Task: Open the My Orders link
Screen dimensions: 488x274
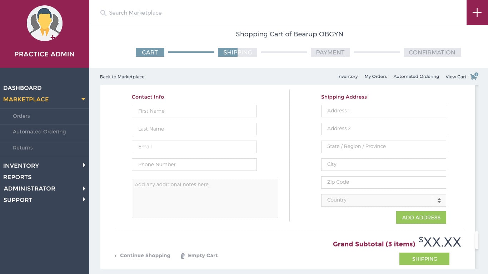Action: [375, 76]
